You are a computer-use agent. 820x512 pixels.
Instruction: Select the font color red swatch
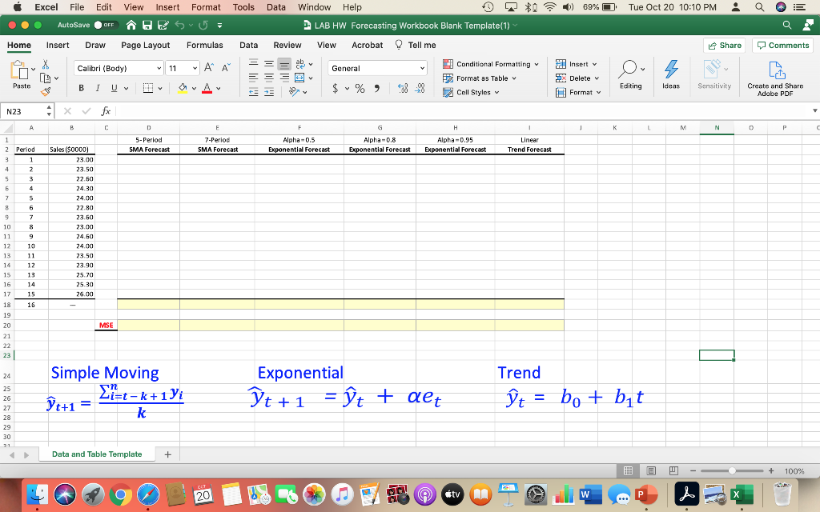pos(207,90)
